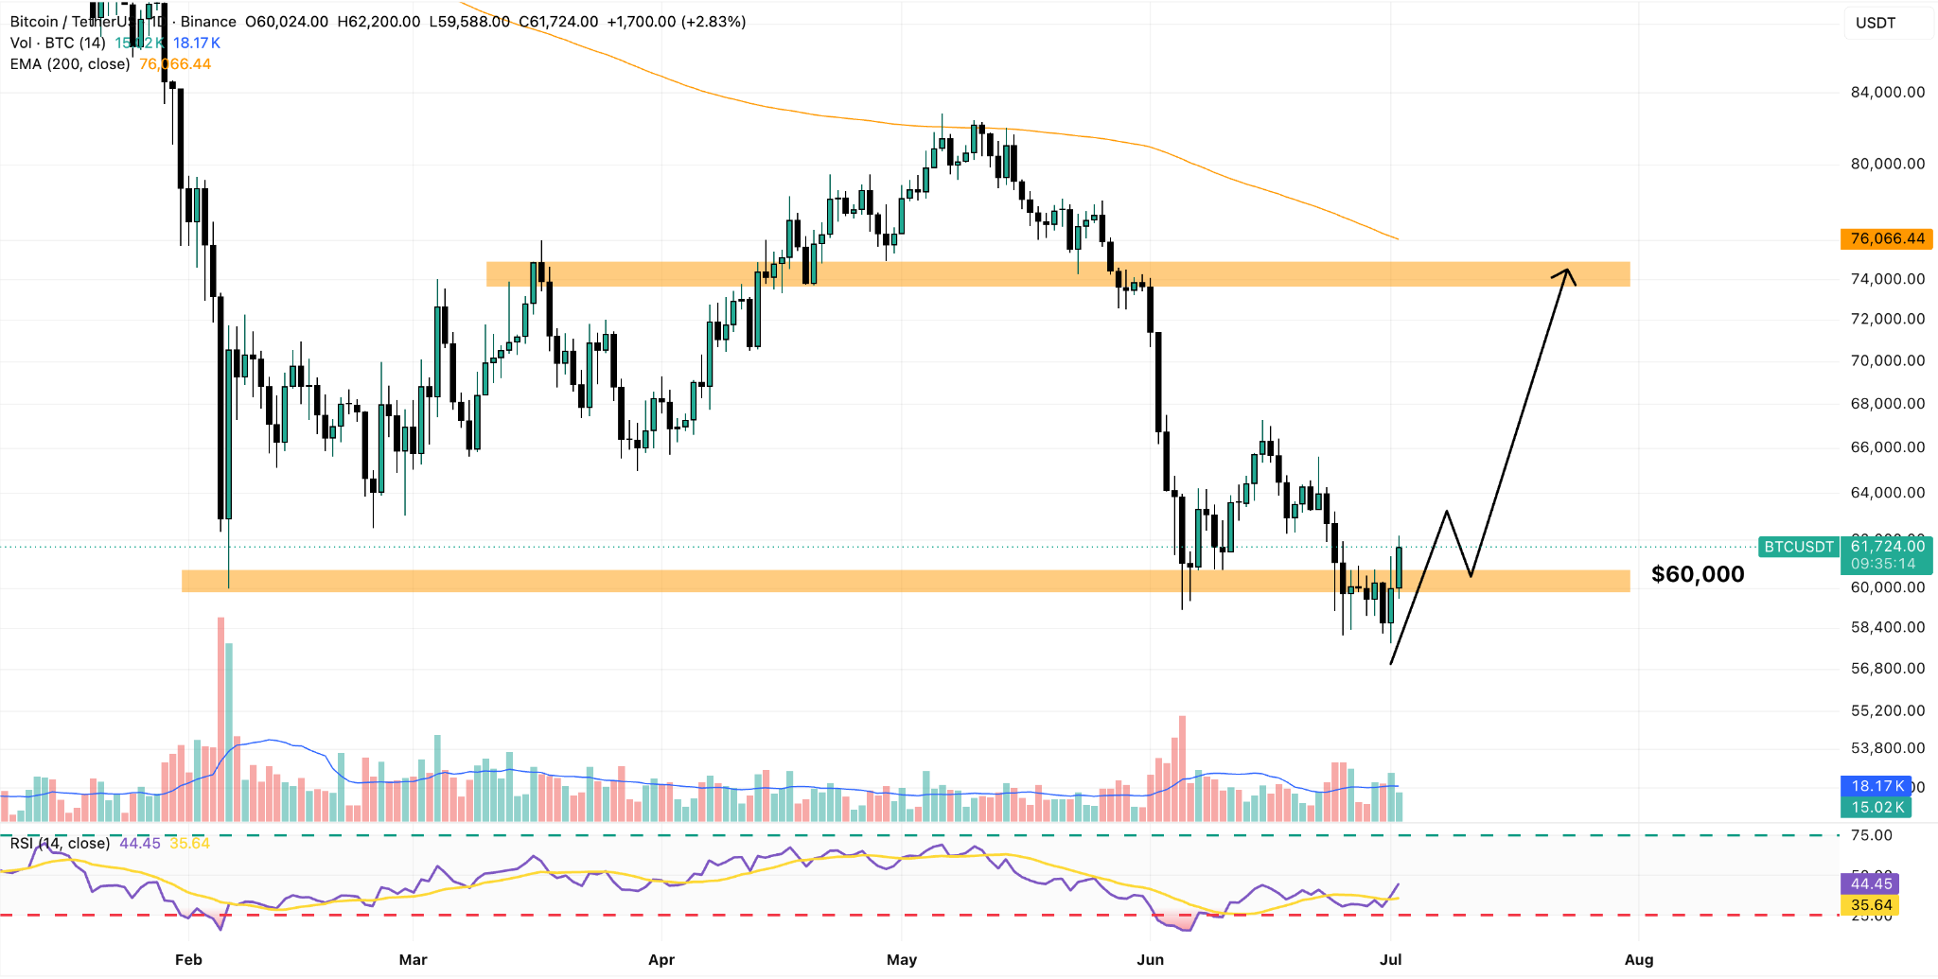Viewport: 1938px width, 979px height.
Task: Click the 18.17 K value in volume legend
Action: tap(197, 43)
